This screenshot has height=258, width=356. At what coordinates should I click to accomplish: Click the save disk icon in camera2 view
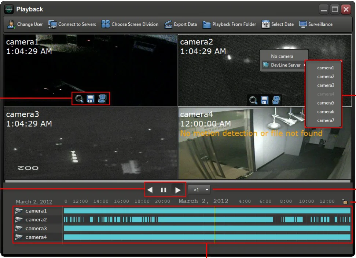pyautogui.click(x=265, y=100)
